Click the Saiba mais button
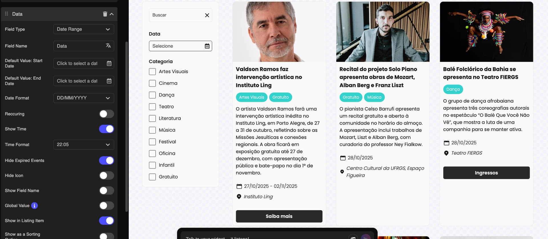The image size is (548, 239). click(279, 216)
